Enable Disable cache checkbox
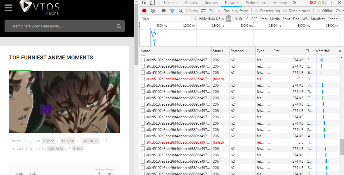This screenshot has height=175, width=344. point(285,11)
